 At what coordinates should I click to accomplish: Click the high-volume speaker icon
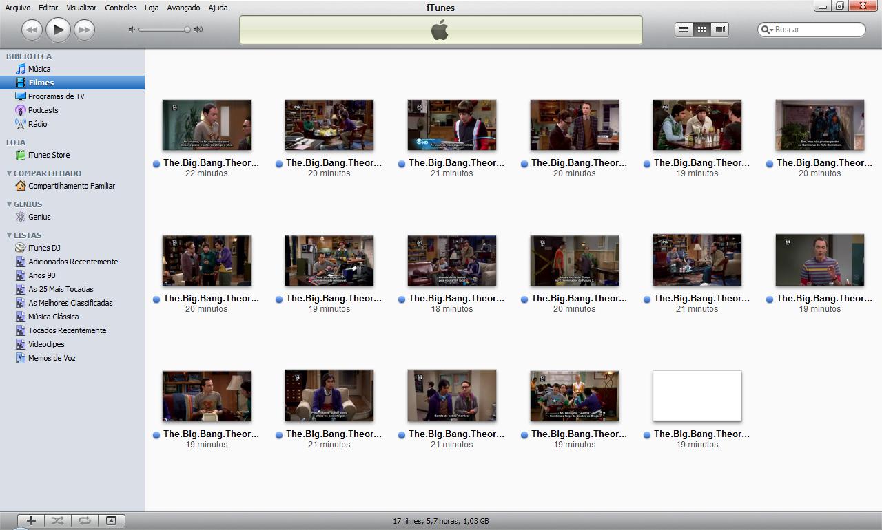point(198,30)
